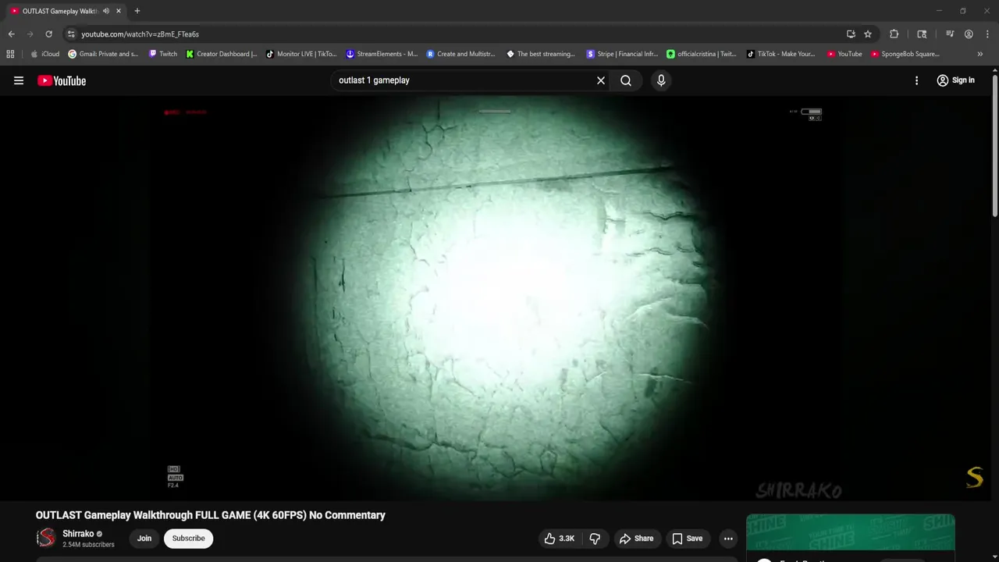Open TikTok Make Your bookmark

(x=781, y=54)
